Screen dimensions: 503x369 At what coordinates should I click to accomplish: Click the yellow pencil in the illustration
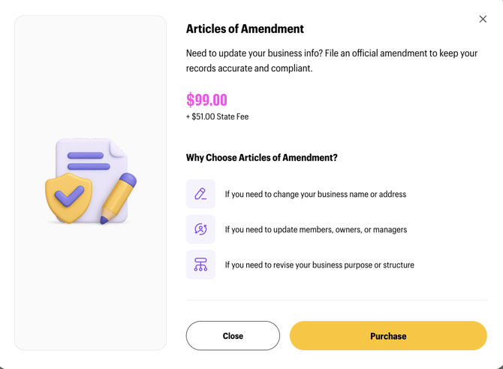tap(118, 198)
